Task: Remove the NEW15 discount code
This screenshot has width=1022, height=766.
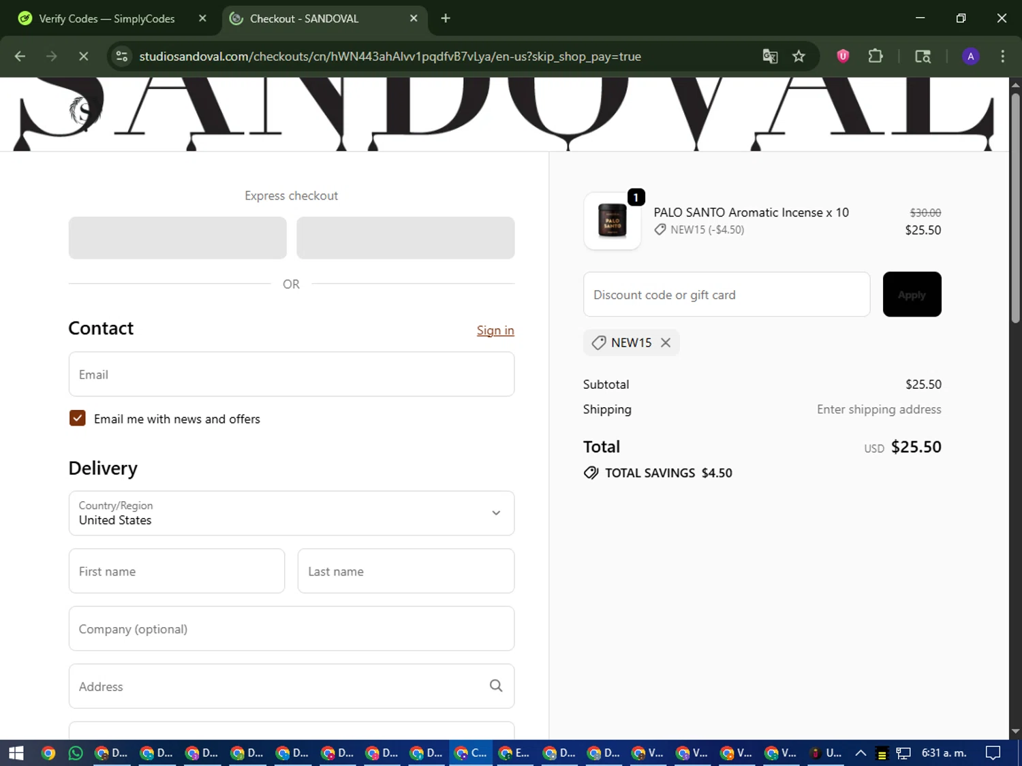Action: click(x=666, y=342)
